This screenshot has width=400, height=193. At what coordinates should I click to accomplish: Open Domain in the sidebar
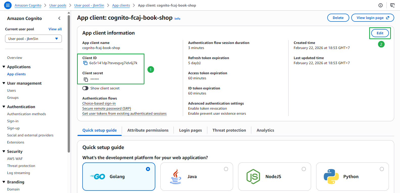(x=13, y=189)
